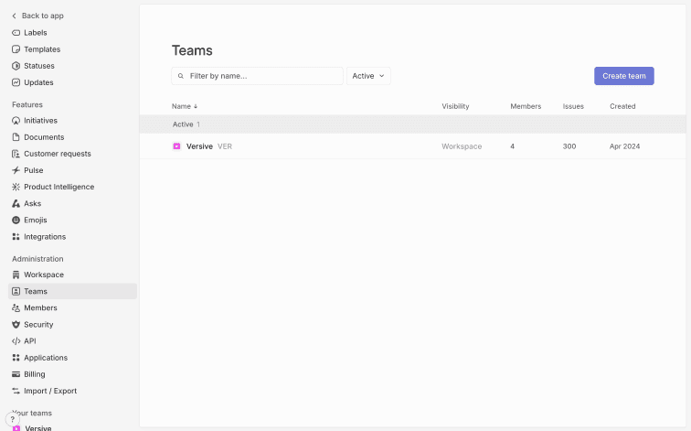Open Members administration page
The image size is (691, 431).
pyautogui.click(x=40, y=308)
